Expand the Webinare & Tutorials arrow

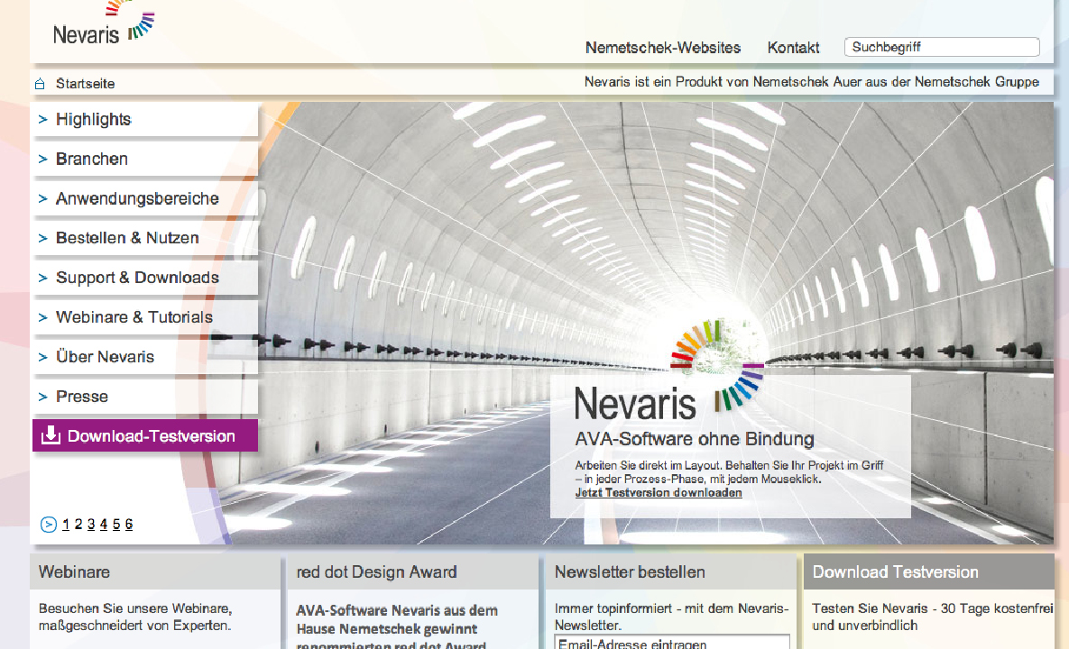(43, 317)
